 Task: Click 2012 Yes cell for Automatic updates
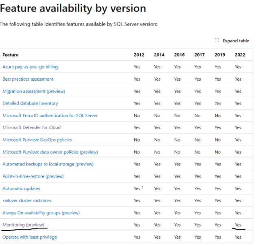(137, 189)
